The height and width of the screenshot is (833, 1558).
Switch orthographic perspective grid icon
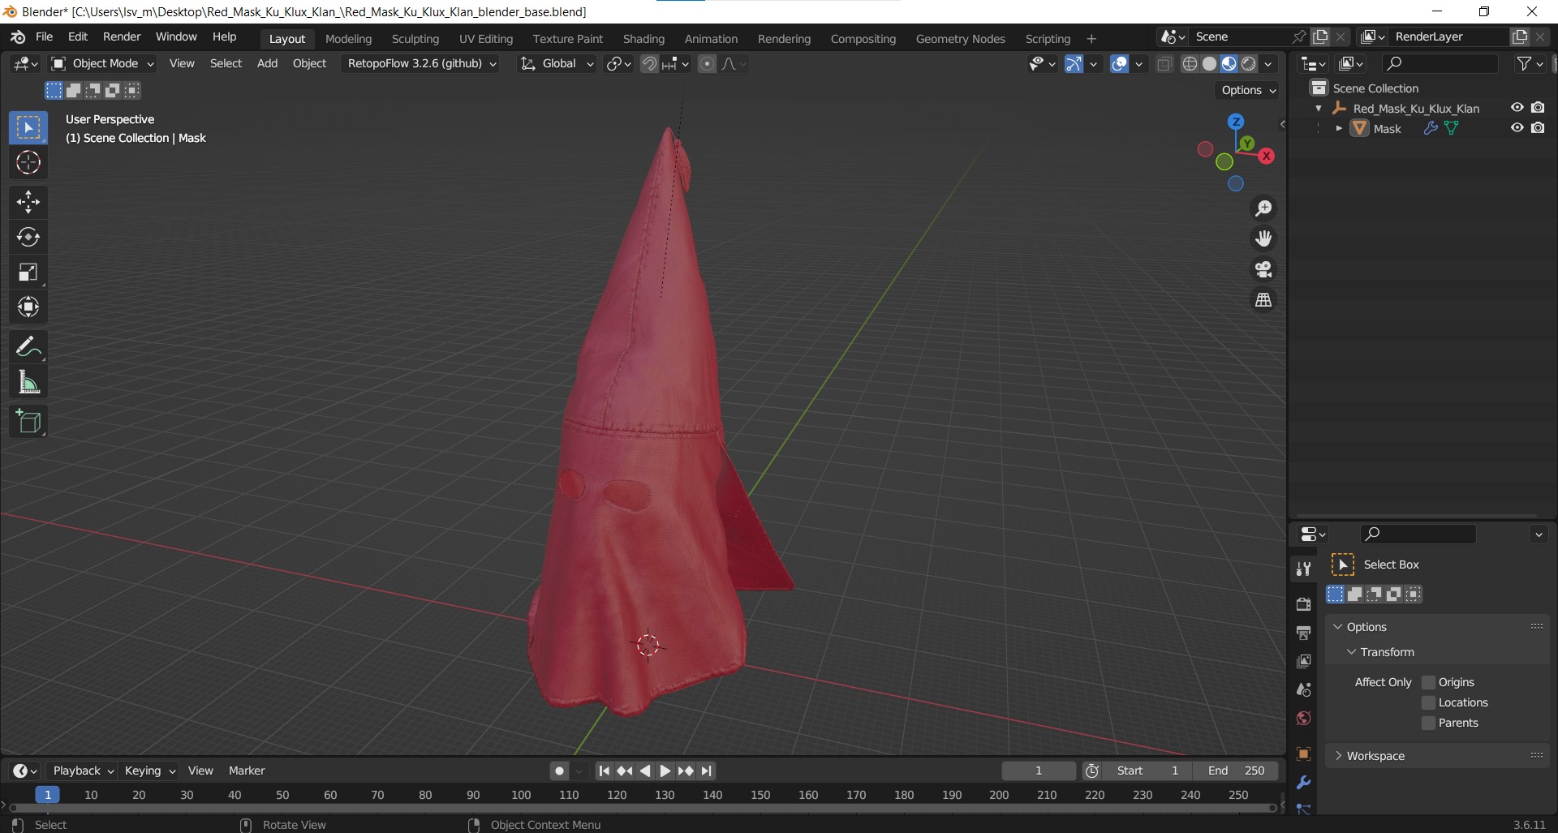(1263, 300)
